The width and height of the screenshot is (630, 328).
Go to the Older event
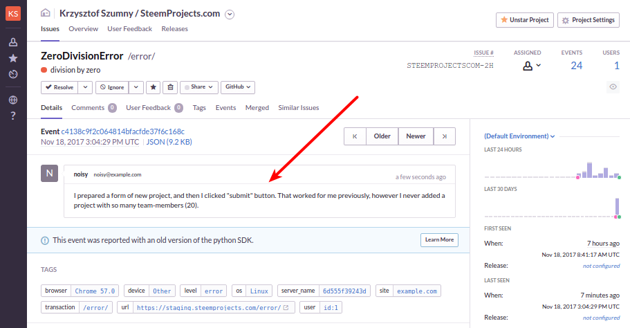(382, 136)
